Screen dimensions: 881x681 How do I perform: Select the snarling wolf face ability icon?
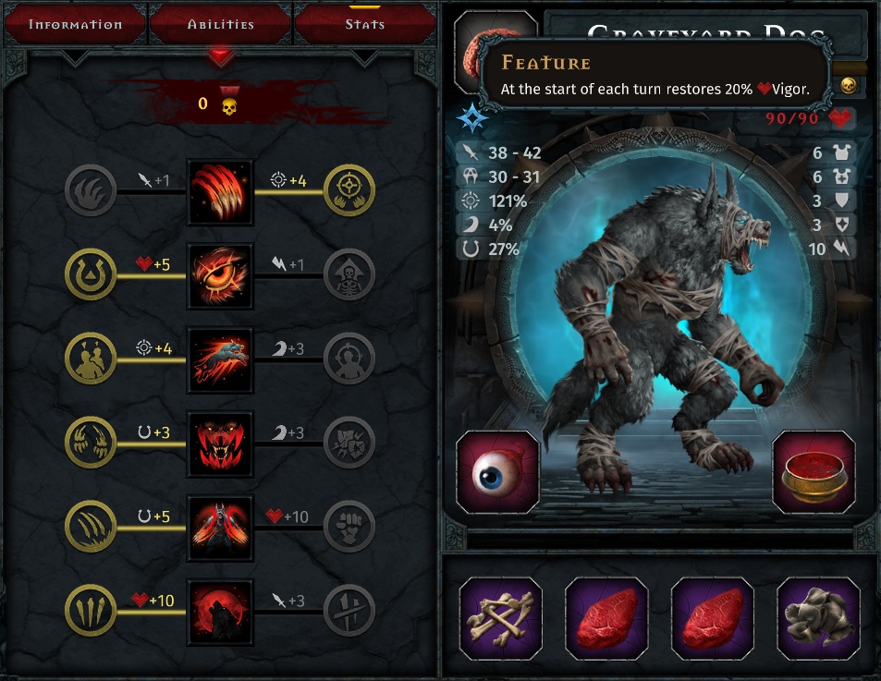pyautogui.click(x=220, y=444)
